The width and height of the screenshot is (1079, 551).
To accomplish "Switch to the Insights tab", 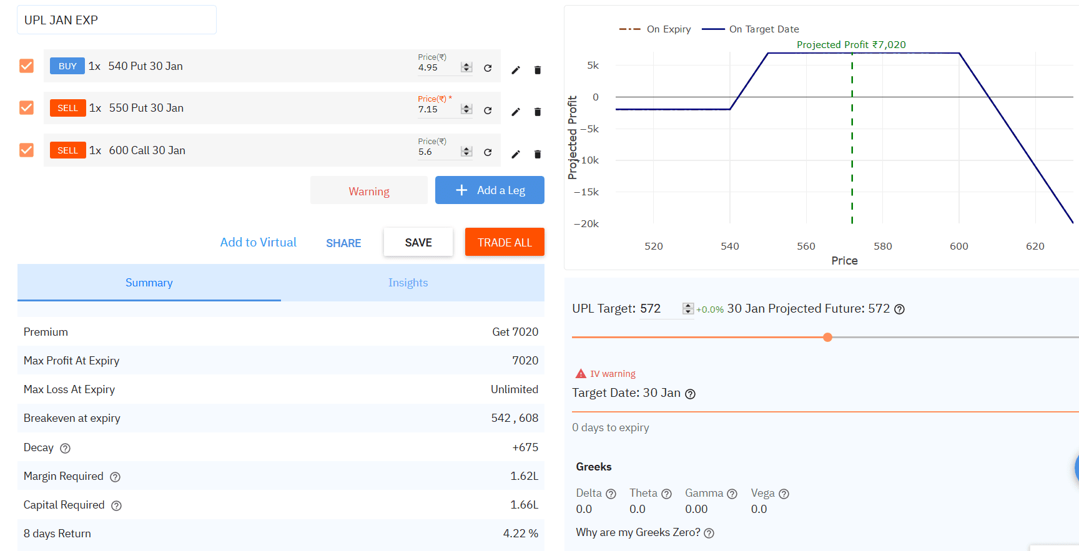I will (x=408, y=283).
